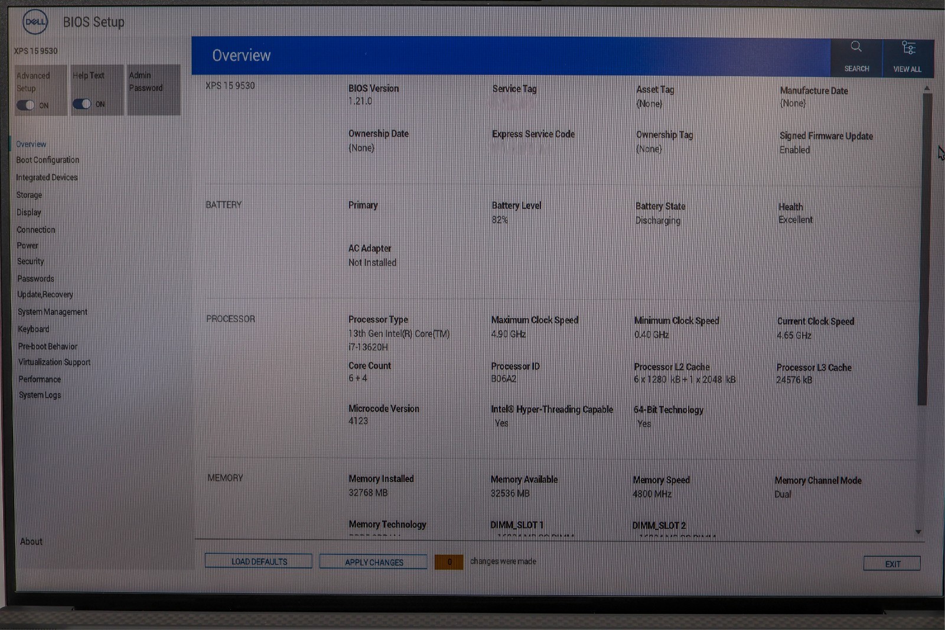Click the BIOS Version value 1.21.0

[x=360, y=102]
